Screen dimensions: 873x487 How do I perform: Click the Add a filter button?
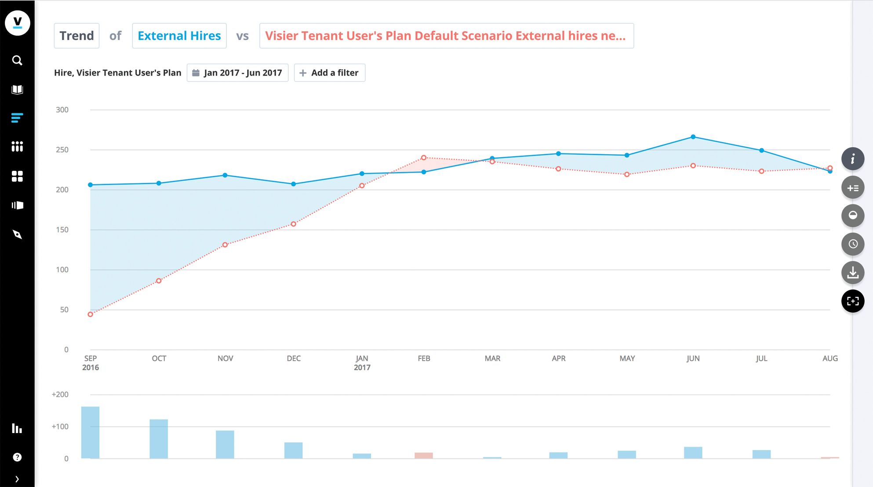pos(330,72)
